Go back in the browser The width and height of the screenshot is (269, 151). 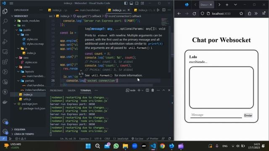179,14
